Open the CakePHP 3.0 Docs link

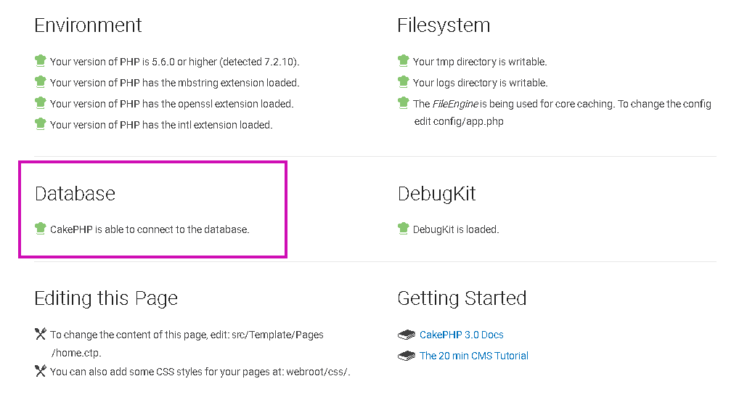point(461,335)
